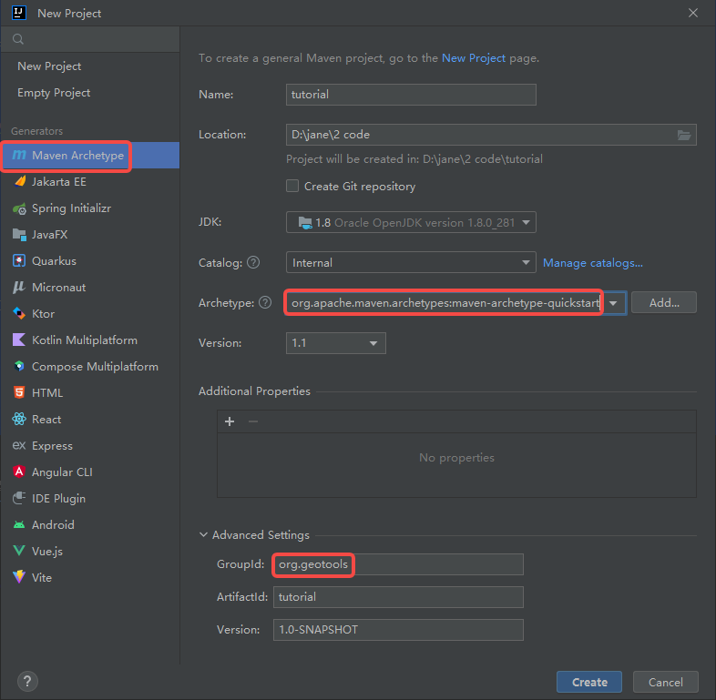This screenshot has width=716, height=700.
Task: Click the Quarkus icon
Action: (19, 261)
